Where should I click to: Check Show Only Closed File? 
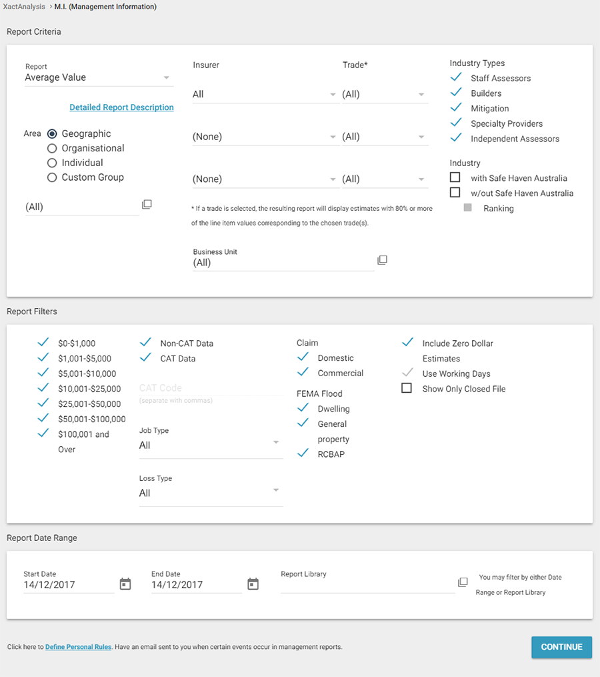(407, 389)
